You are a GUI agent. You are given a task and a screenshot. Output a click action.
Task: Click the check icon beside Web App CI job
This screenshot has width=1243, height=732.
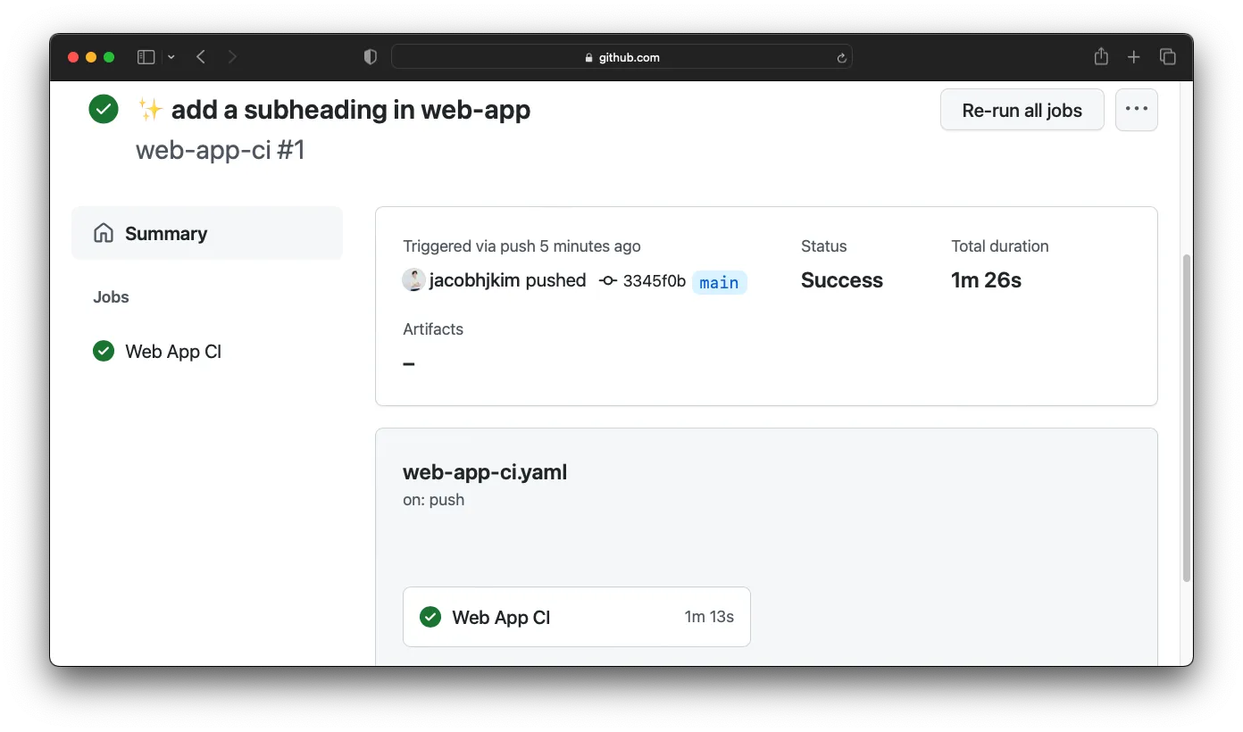coord(103,351)
